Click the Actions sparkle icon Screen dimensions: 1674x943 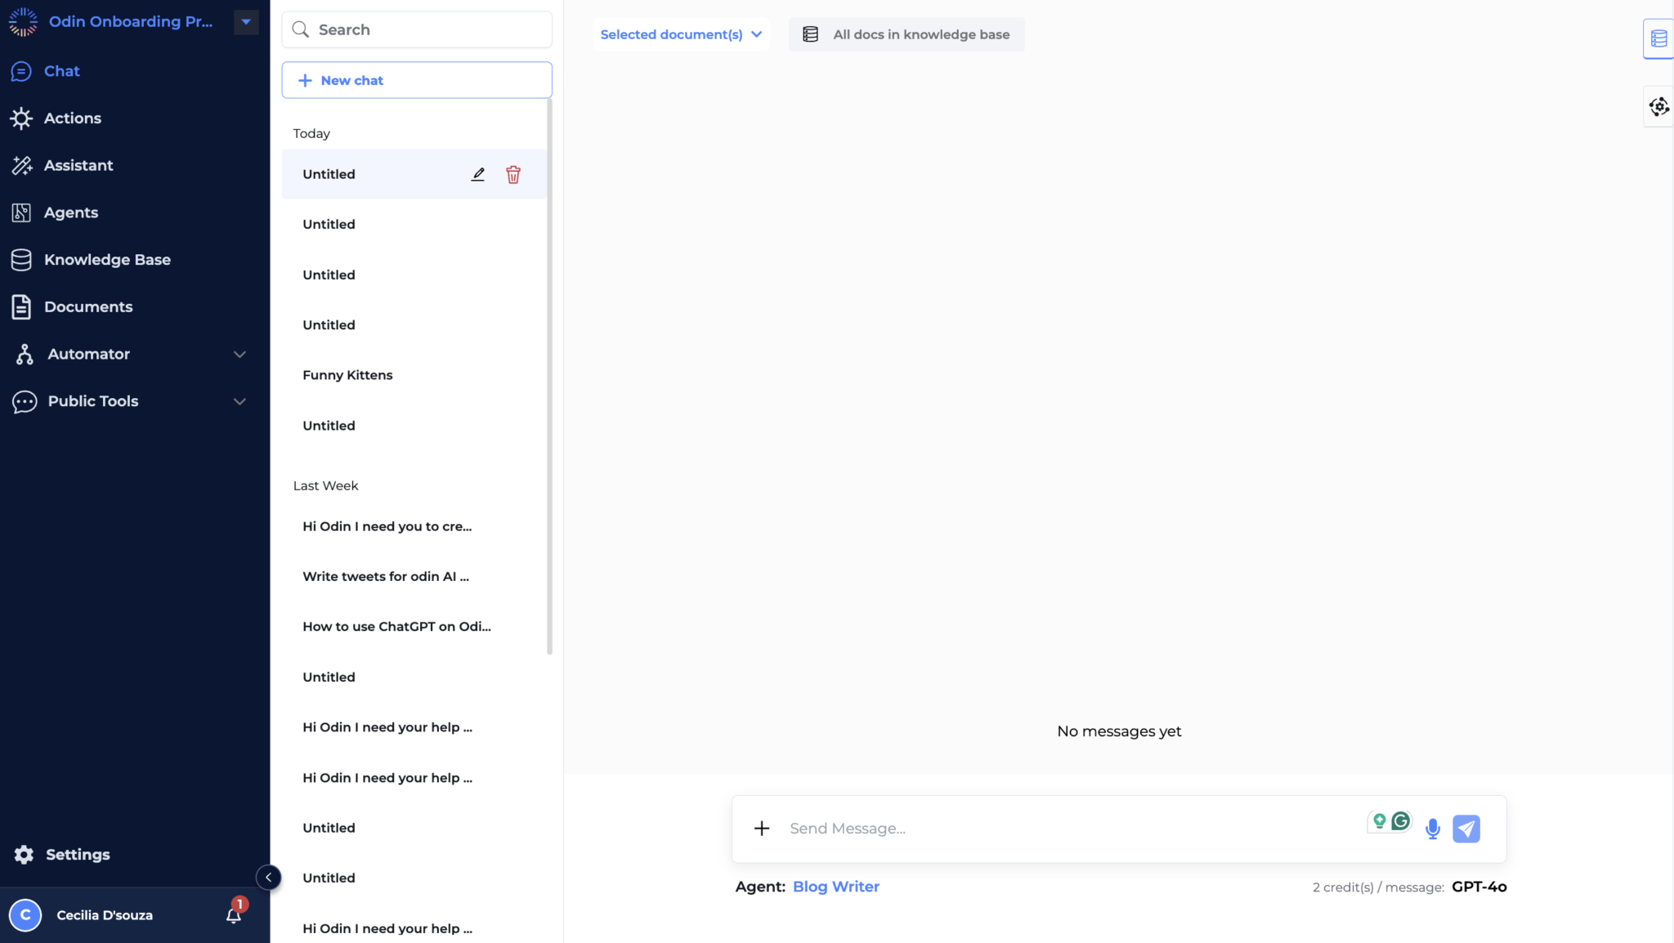tap(22, 118)
